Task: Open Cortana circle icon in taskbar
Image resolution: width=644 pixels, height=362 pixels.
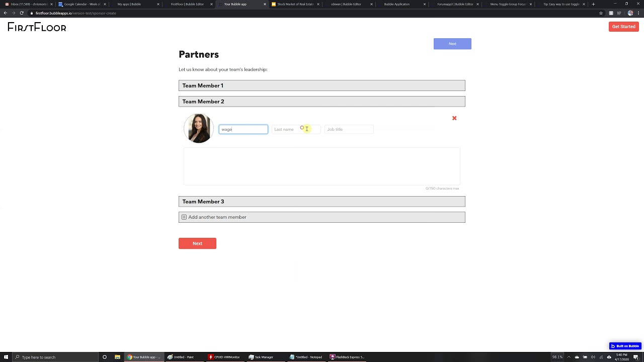Action: coord(104,357)
